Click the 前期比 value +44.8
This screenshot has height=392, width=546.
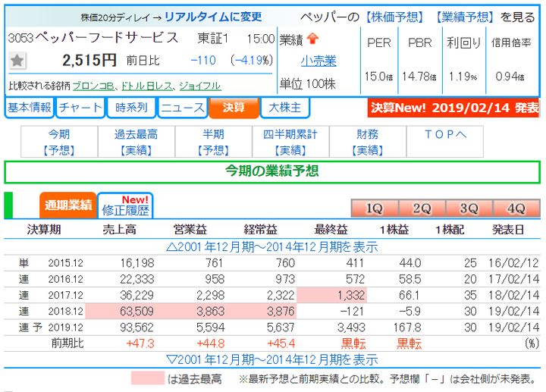(x=211, y=343)
